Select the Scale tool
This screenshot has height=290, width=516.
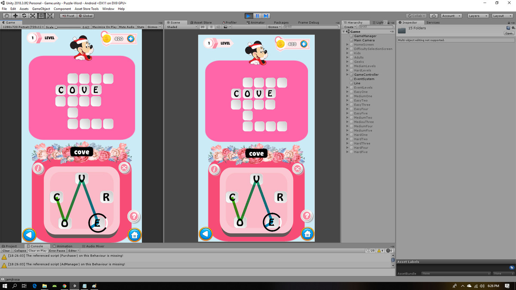tap(32, 16)
